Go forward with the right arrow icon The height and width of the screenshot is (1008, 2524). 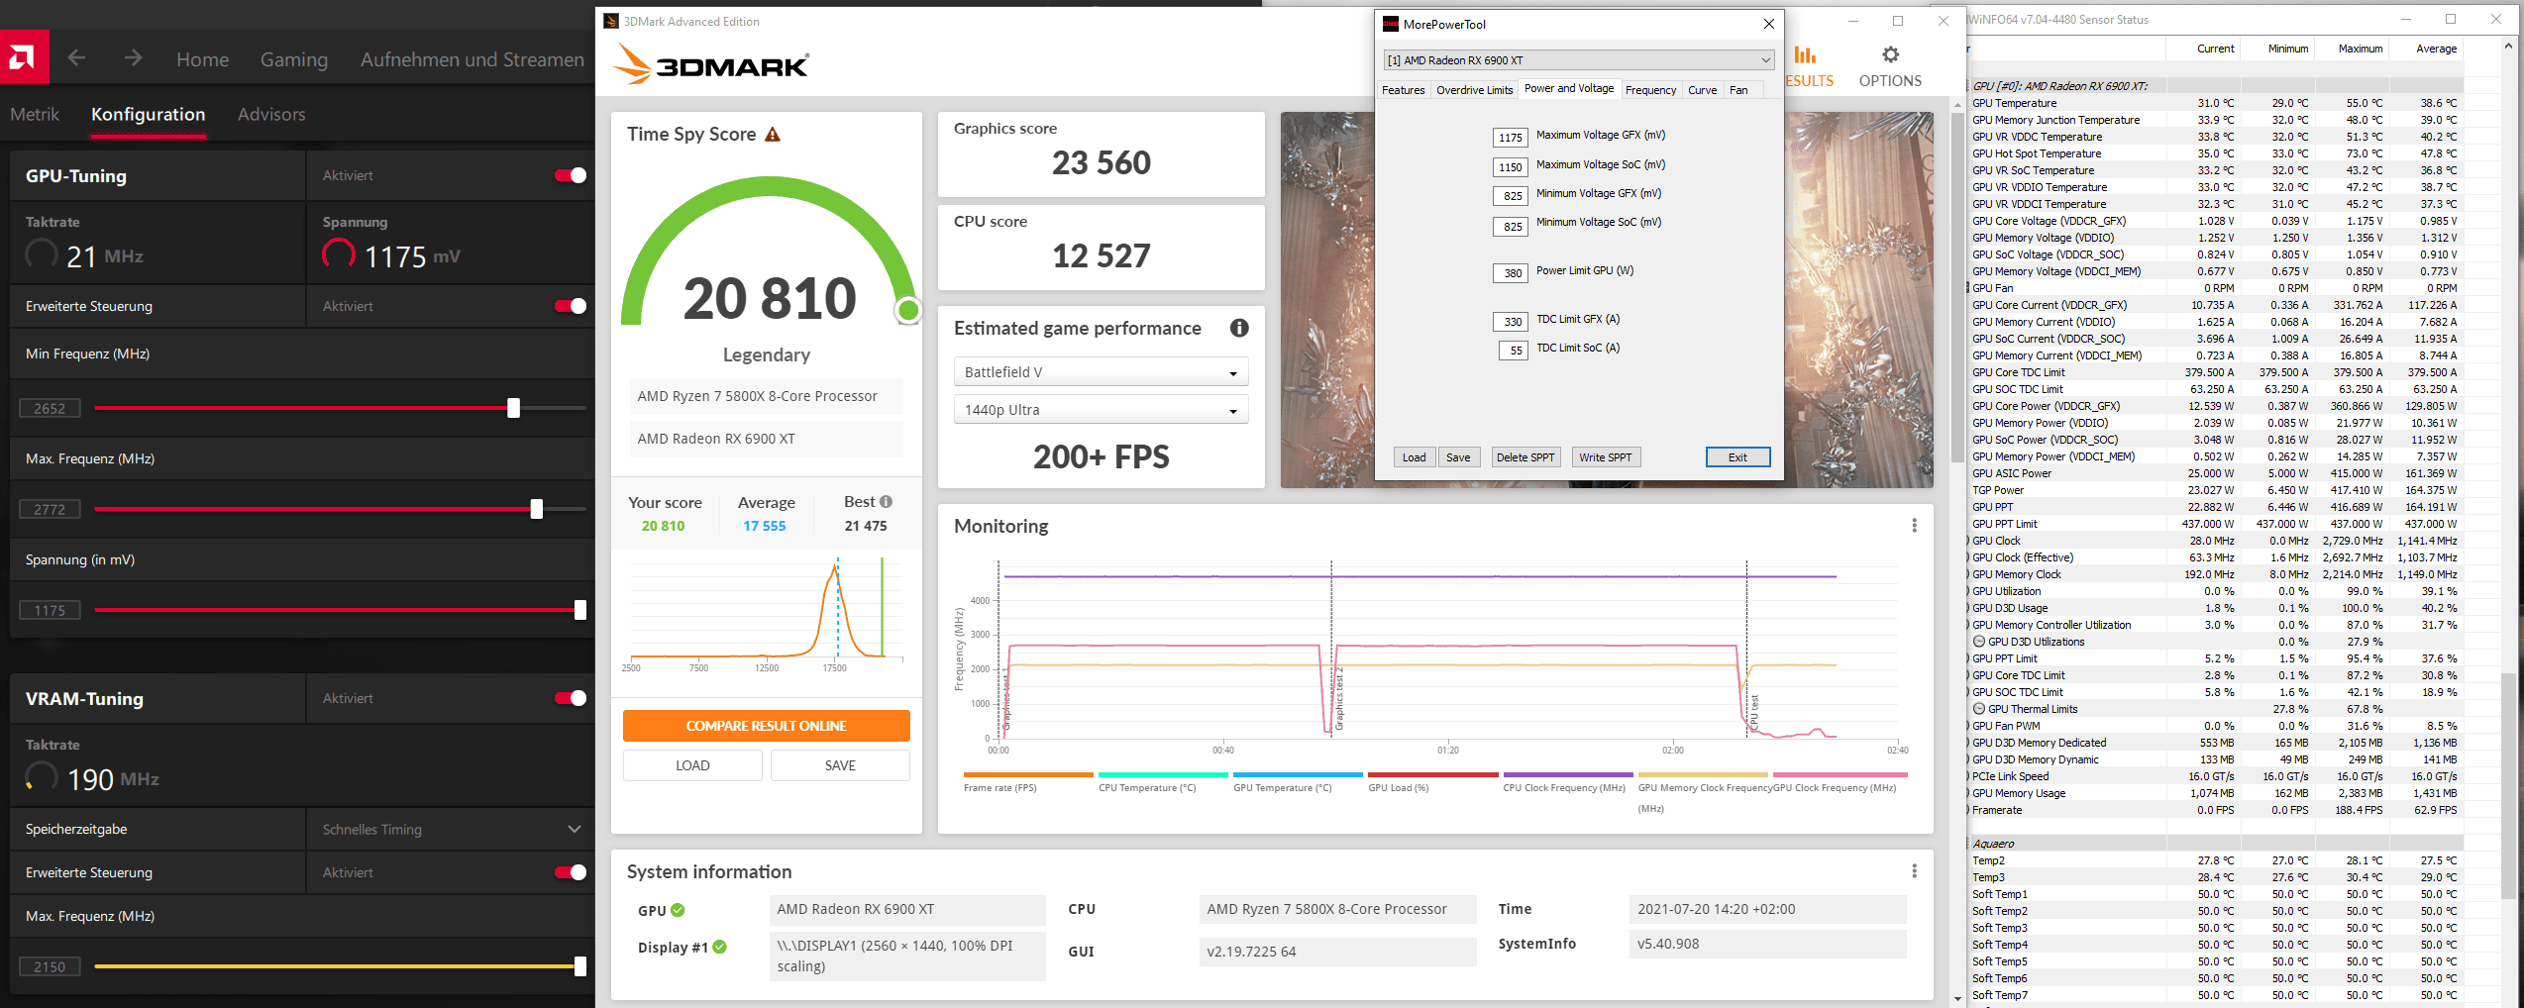click(133, 58)
